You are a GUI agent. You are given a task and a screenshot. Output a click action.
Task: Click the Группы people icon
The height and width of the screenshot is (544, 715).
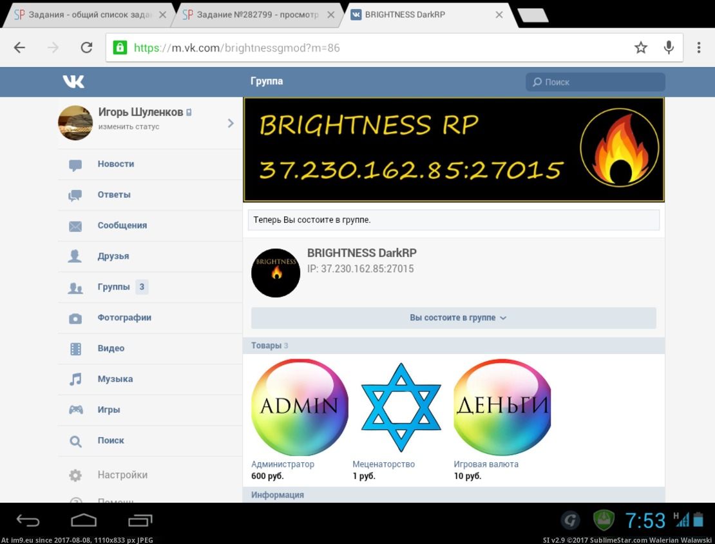click(75, 288)
